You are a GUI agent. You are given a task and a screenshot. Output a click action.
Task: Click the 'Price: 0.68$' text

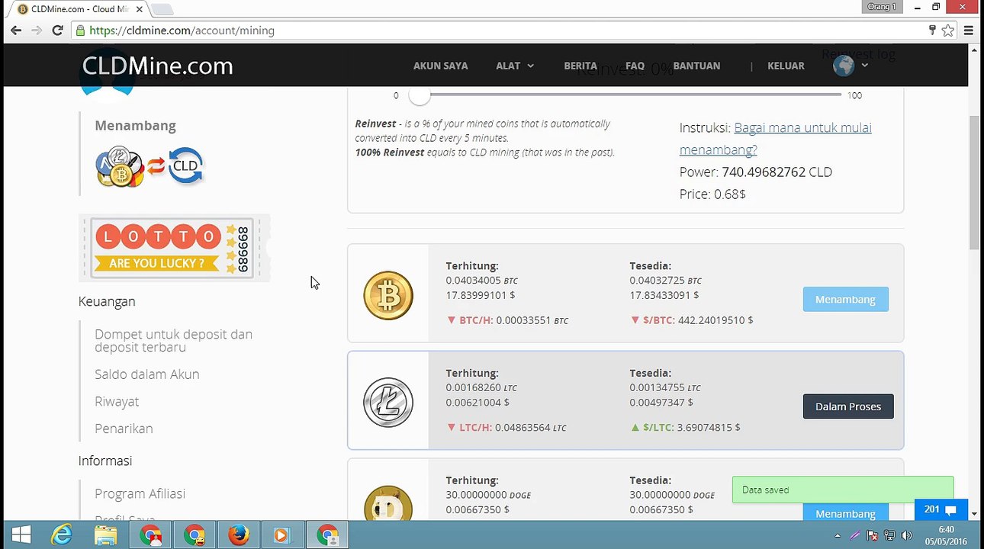(712, 194)
